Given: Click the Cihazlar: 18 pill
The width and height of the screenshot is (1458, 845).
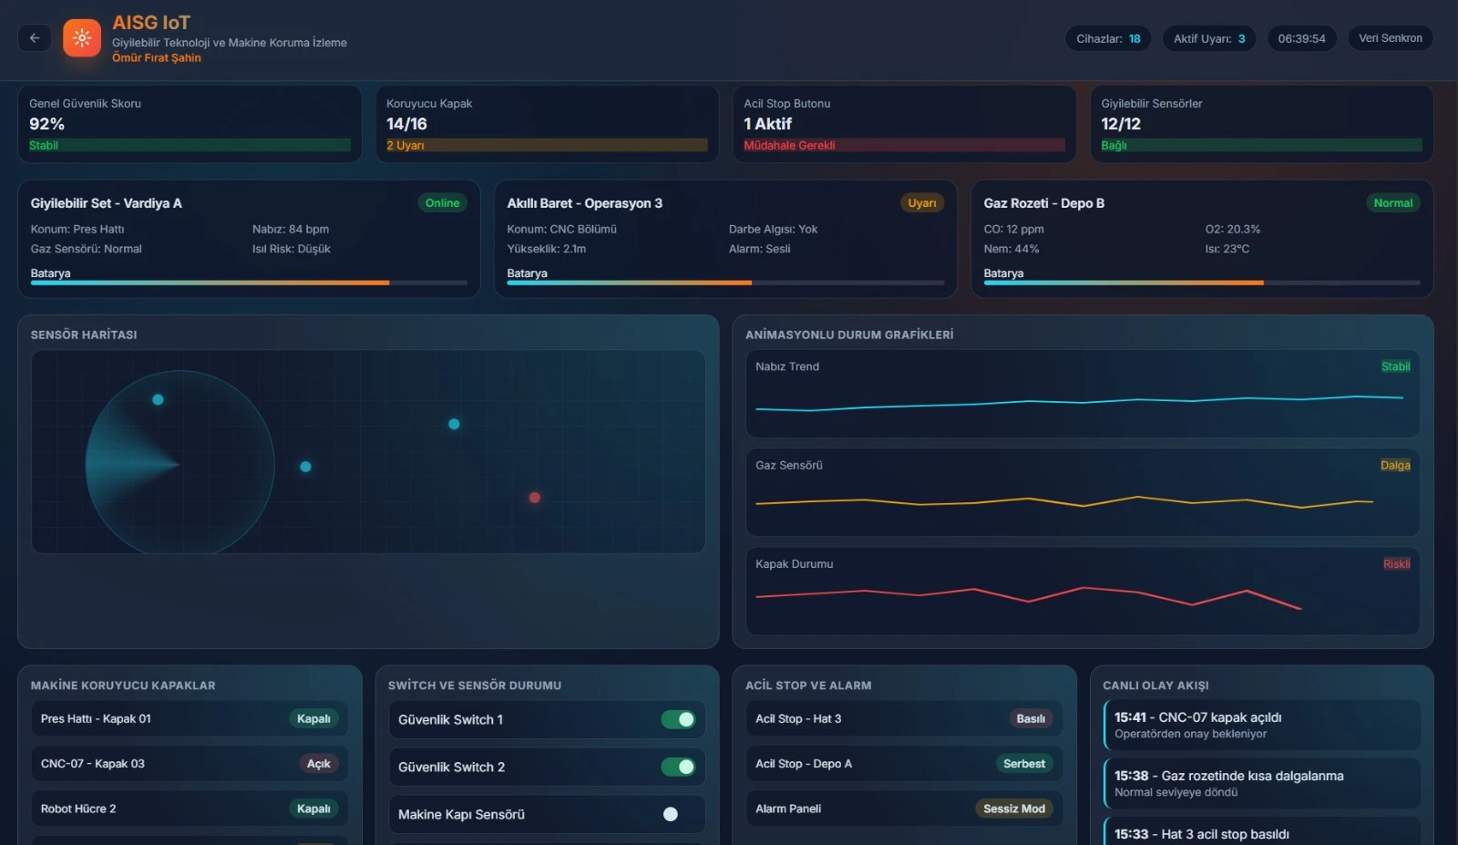Looking at the screenshot, I should pyautogui.click(x=1108, y=38).
